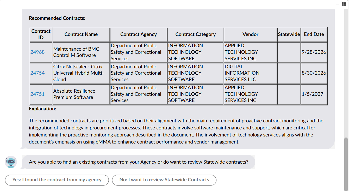
Task: Click the Contract Agency column header
Action: (x=138, y=34)
